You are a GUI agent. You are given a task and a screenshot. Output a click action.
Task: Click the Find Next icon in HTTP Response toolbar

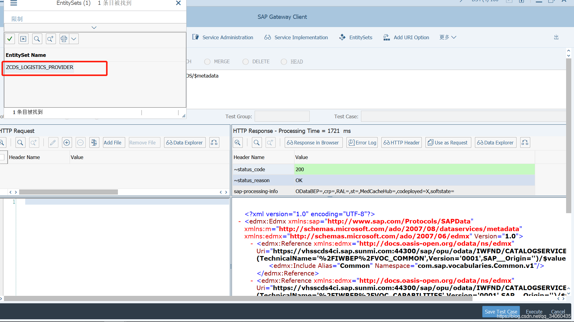pyautogui.click(x=270, y=143)
